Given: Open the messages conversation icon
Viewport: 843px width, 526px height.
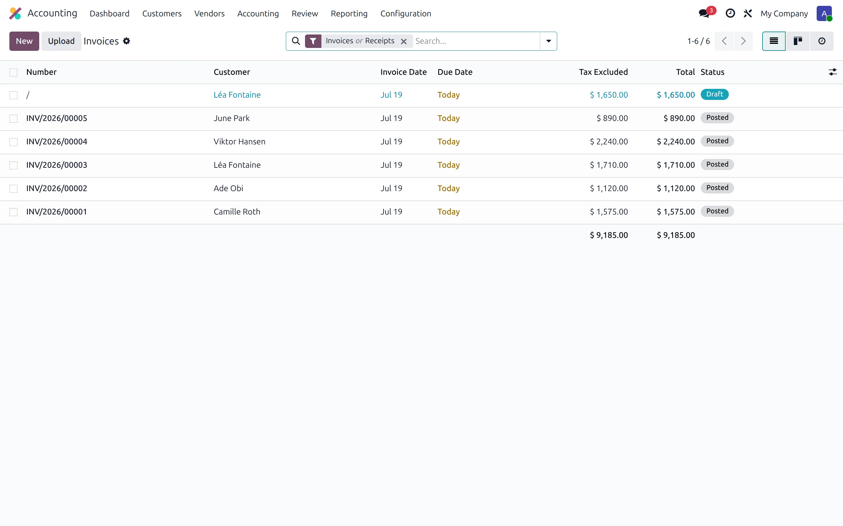Looking at the screenshot, I should coord(704,13).
